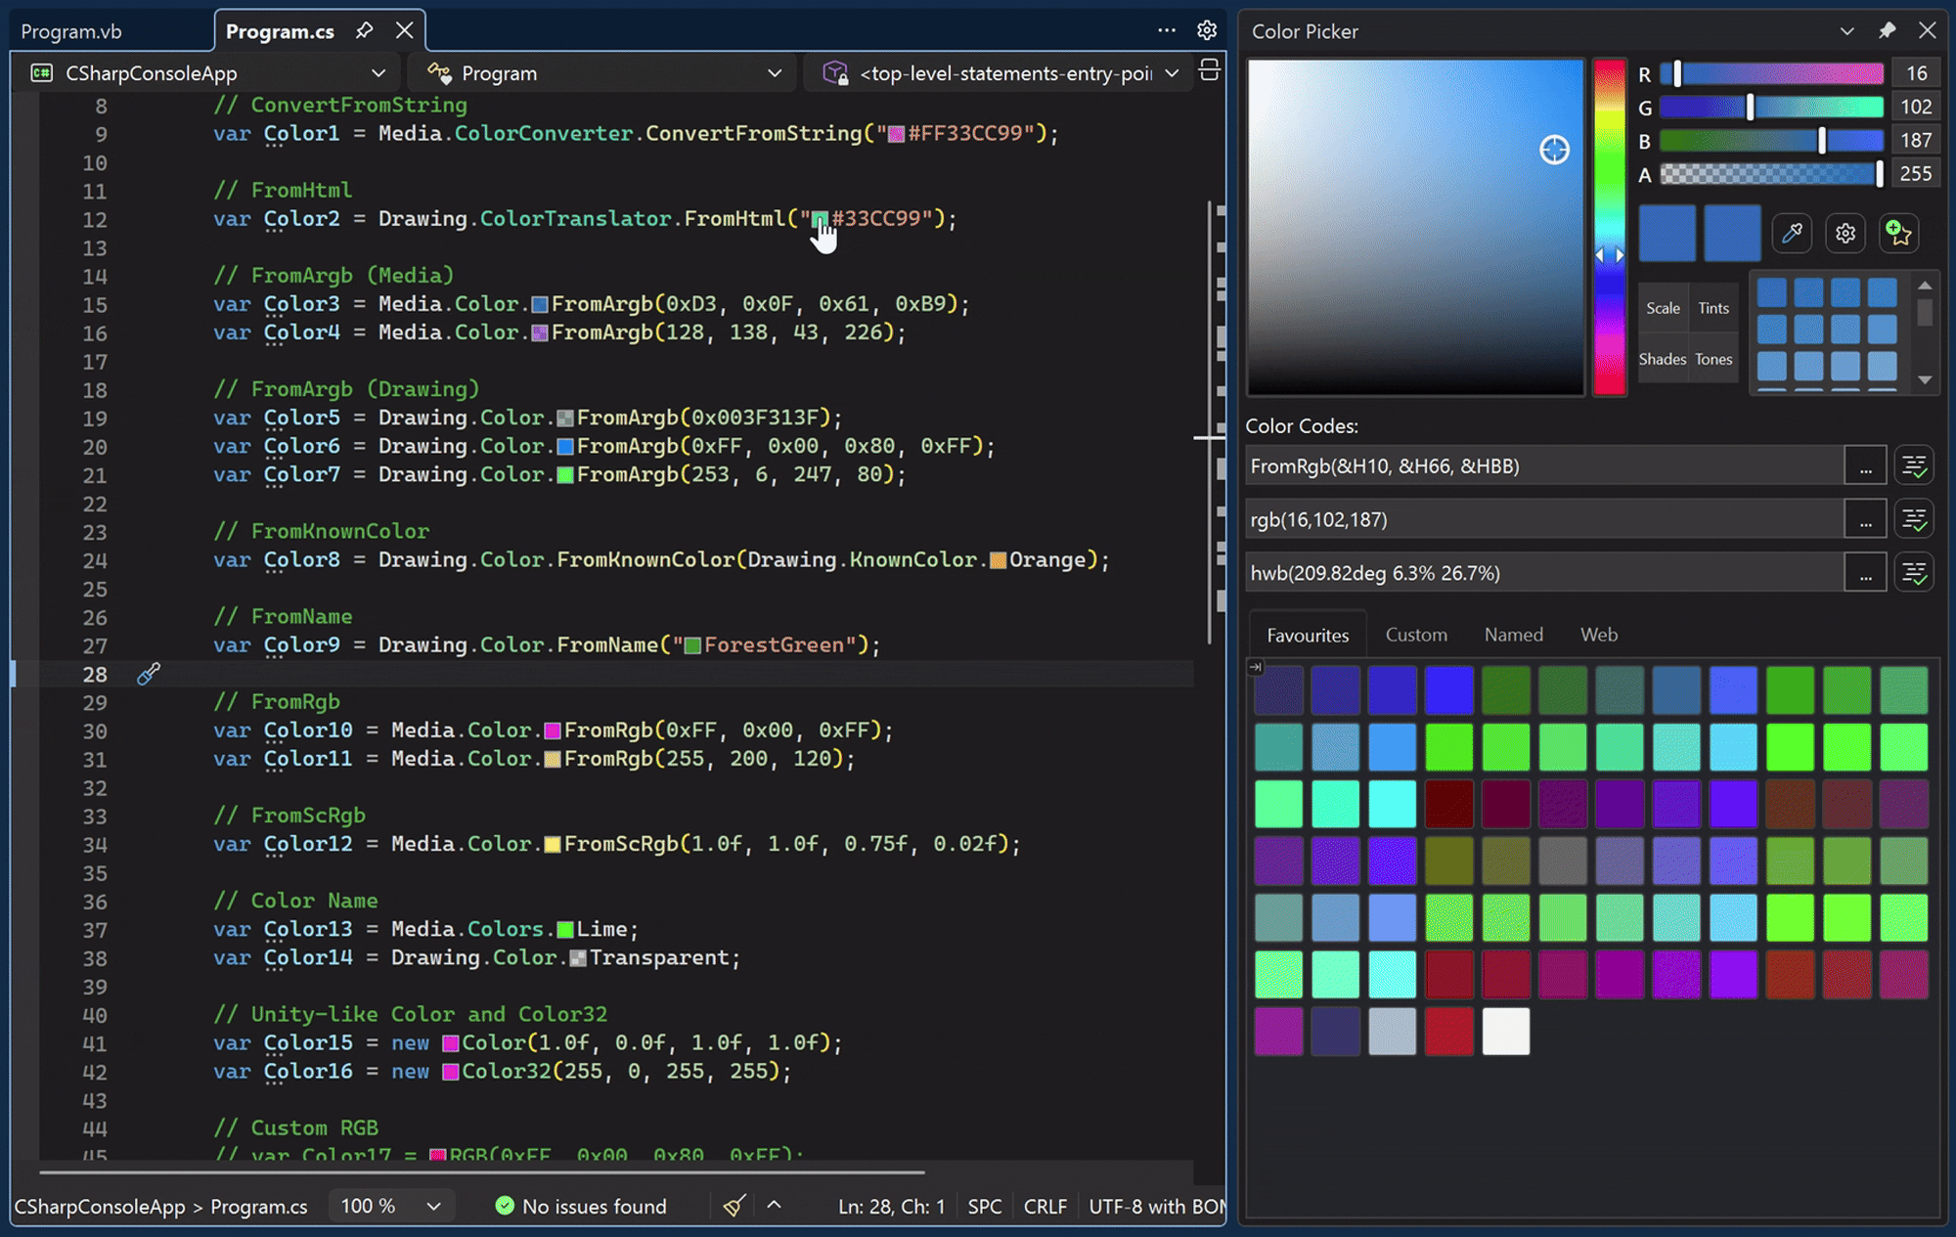1956x1237 pixels.
Task: Open the Named colors tab
Action: tap(1513, 635)
